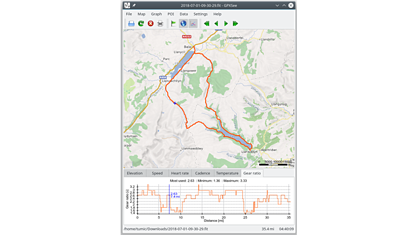Go to the next file arrow

click(x=226, y=23)
